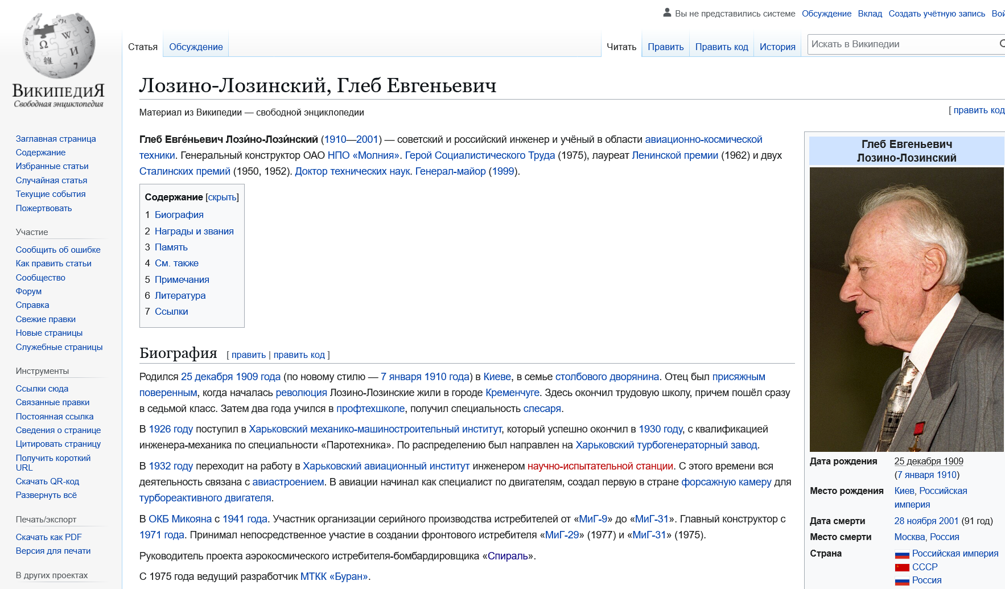
Task: Open 'Содержание' sidebar link
Action: tap(40, 153)
